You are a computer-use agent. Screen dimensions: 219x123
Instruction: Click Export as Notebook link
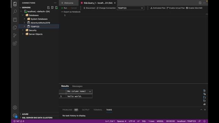point(71,12)
